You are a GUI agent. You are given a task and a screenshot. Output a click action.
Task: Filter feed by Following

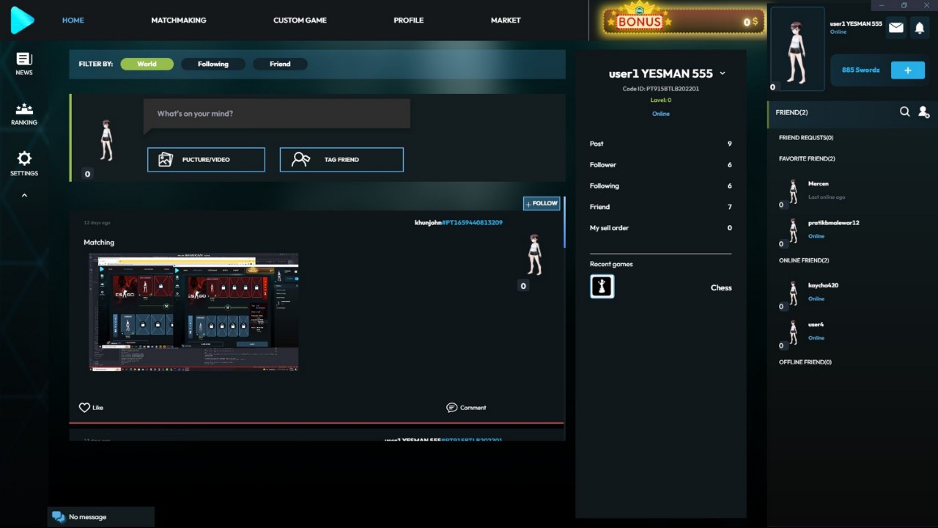pos(213,64)
